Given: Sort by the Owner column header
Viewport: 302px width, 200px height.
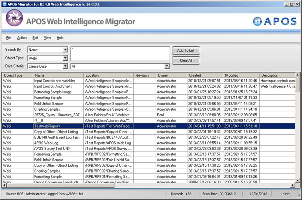Looking at the screenshot, I should click(x=172, y=75).
